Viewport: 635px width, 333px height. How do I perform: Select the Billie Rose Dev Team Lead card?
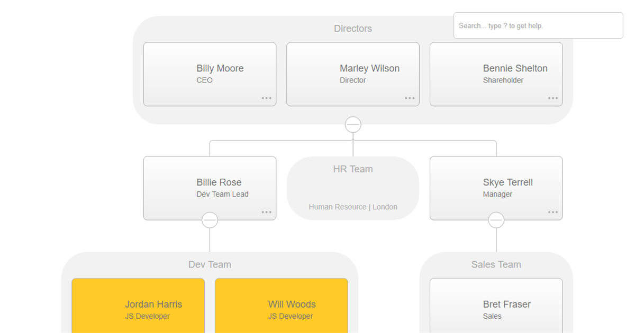click(x=210, y=188)
